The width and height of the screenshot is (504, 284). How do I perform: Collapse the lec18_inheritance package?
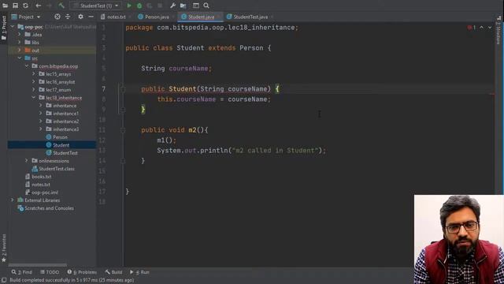click(x=34, y=98)
